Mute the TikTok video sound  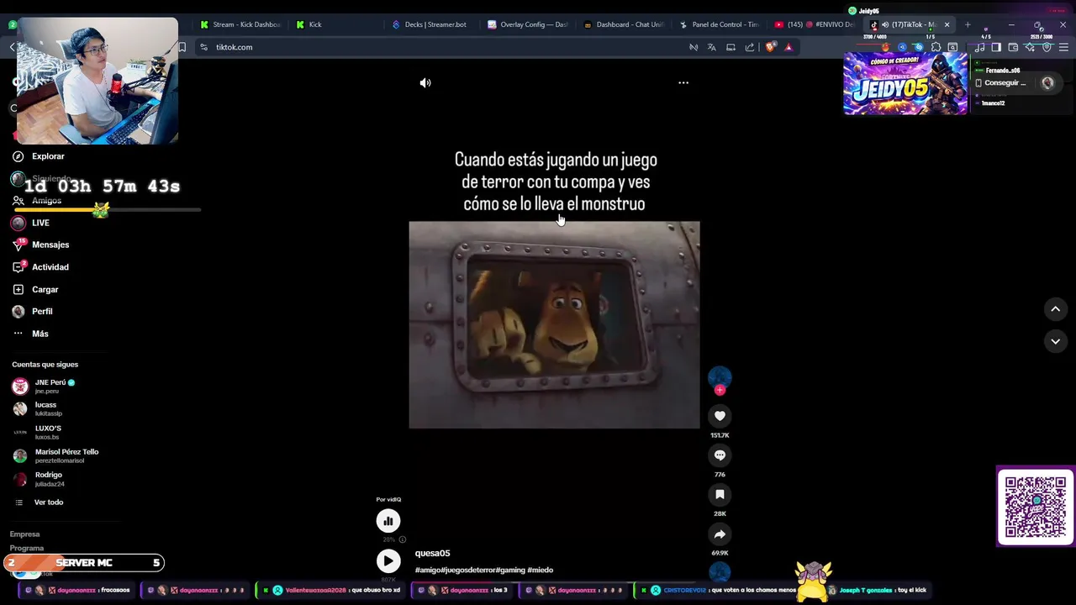click(x=425, y=82)
